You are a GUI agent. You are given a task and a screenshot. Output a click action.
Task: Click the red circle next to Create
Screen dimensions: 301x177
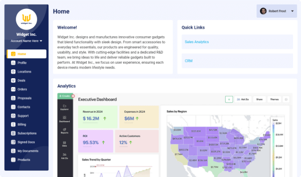[x=73, y=96]
